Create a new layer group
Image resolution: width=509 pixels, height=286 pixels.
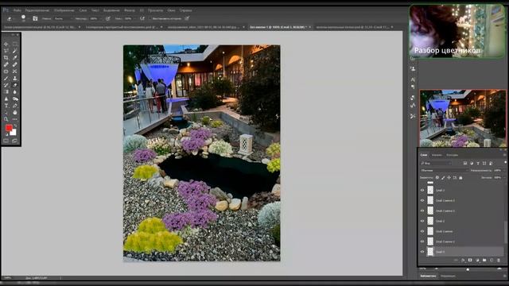[484, 260]
